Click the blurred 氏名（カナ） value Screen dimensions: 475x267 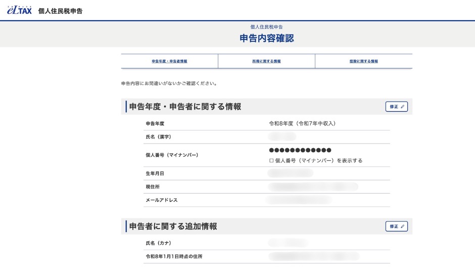288,243
